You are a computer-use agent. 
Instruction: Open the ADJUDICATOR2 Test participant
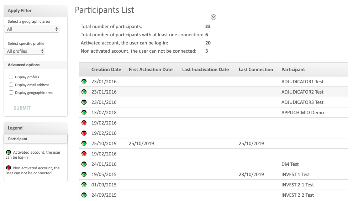point(302,92)
